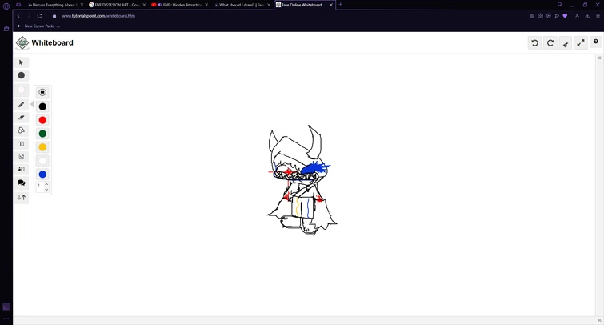Open the background settings tool below image
Viewport: 604px width, 325px height.
coord(21,169)
